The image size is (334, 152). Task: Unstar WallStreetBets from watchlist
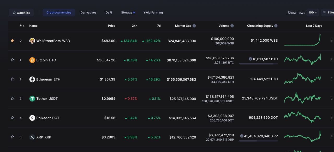[12, 41]
